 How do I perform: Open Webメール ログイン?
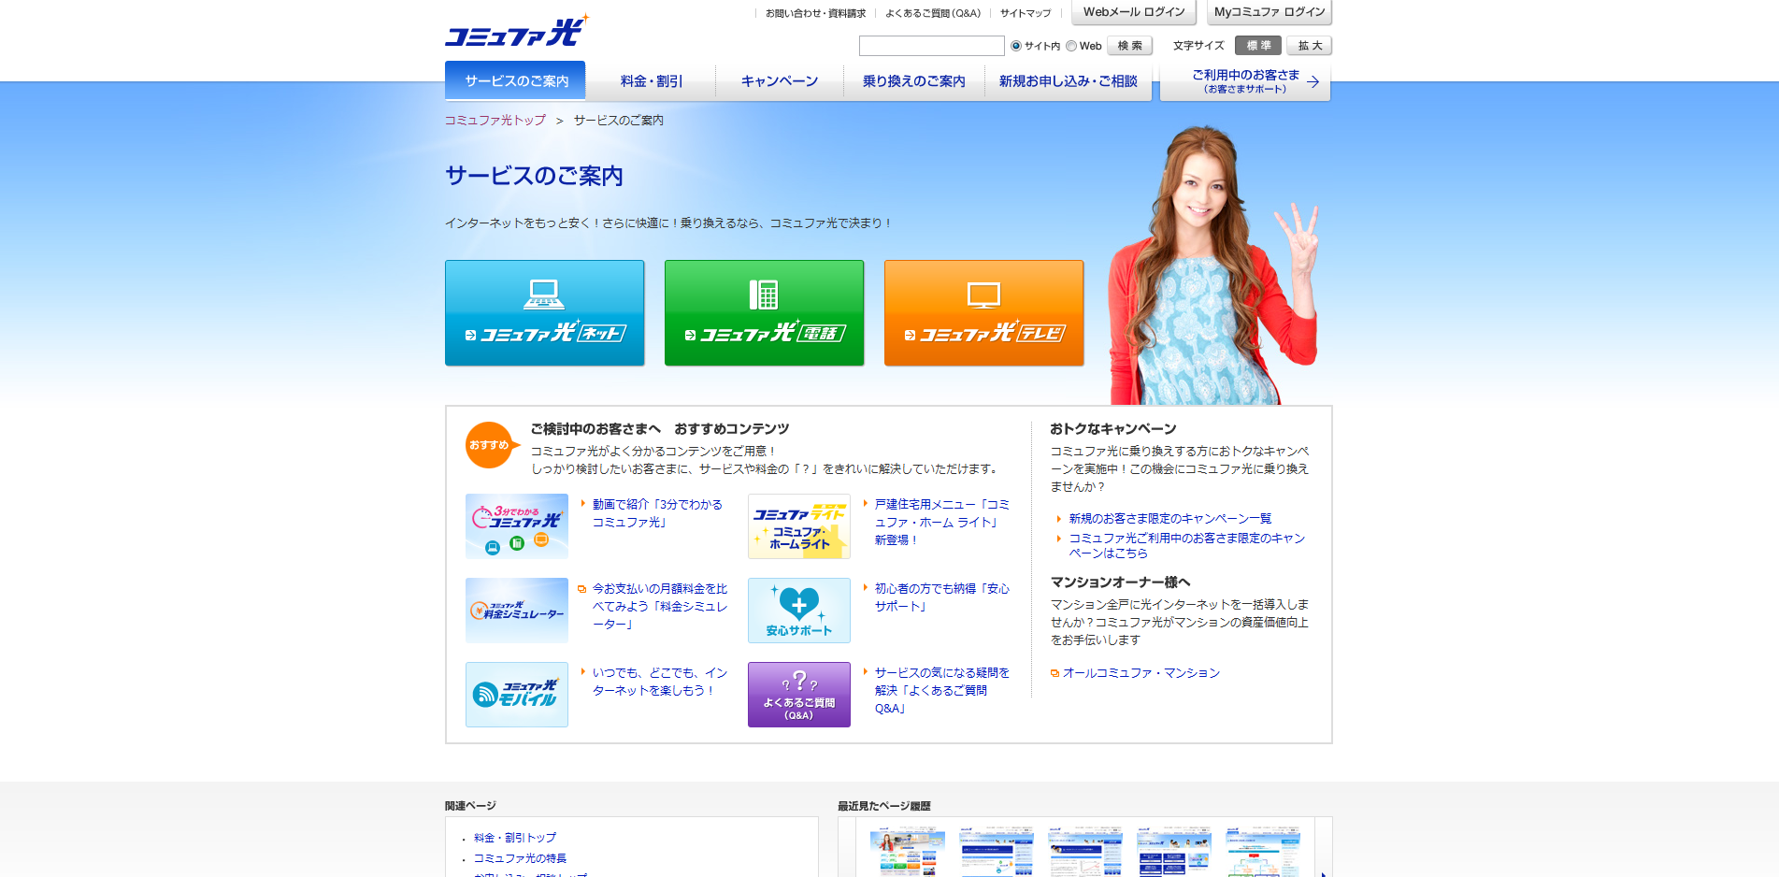1134,12
